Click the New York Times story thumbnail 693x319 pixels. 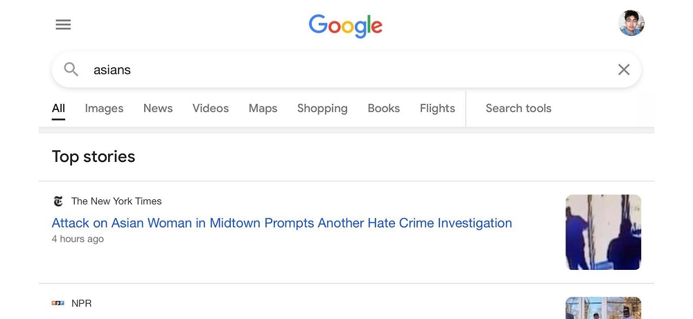click(604, 232)
